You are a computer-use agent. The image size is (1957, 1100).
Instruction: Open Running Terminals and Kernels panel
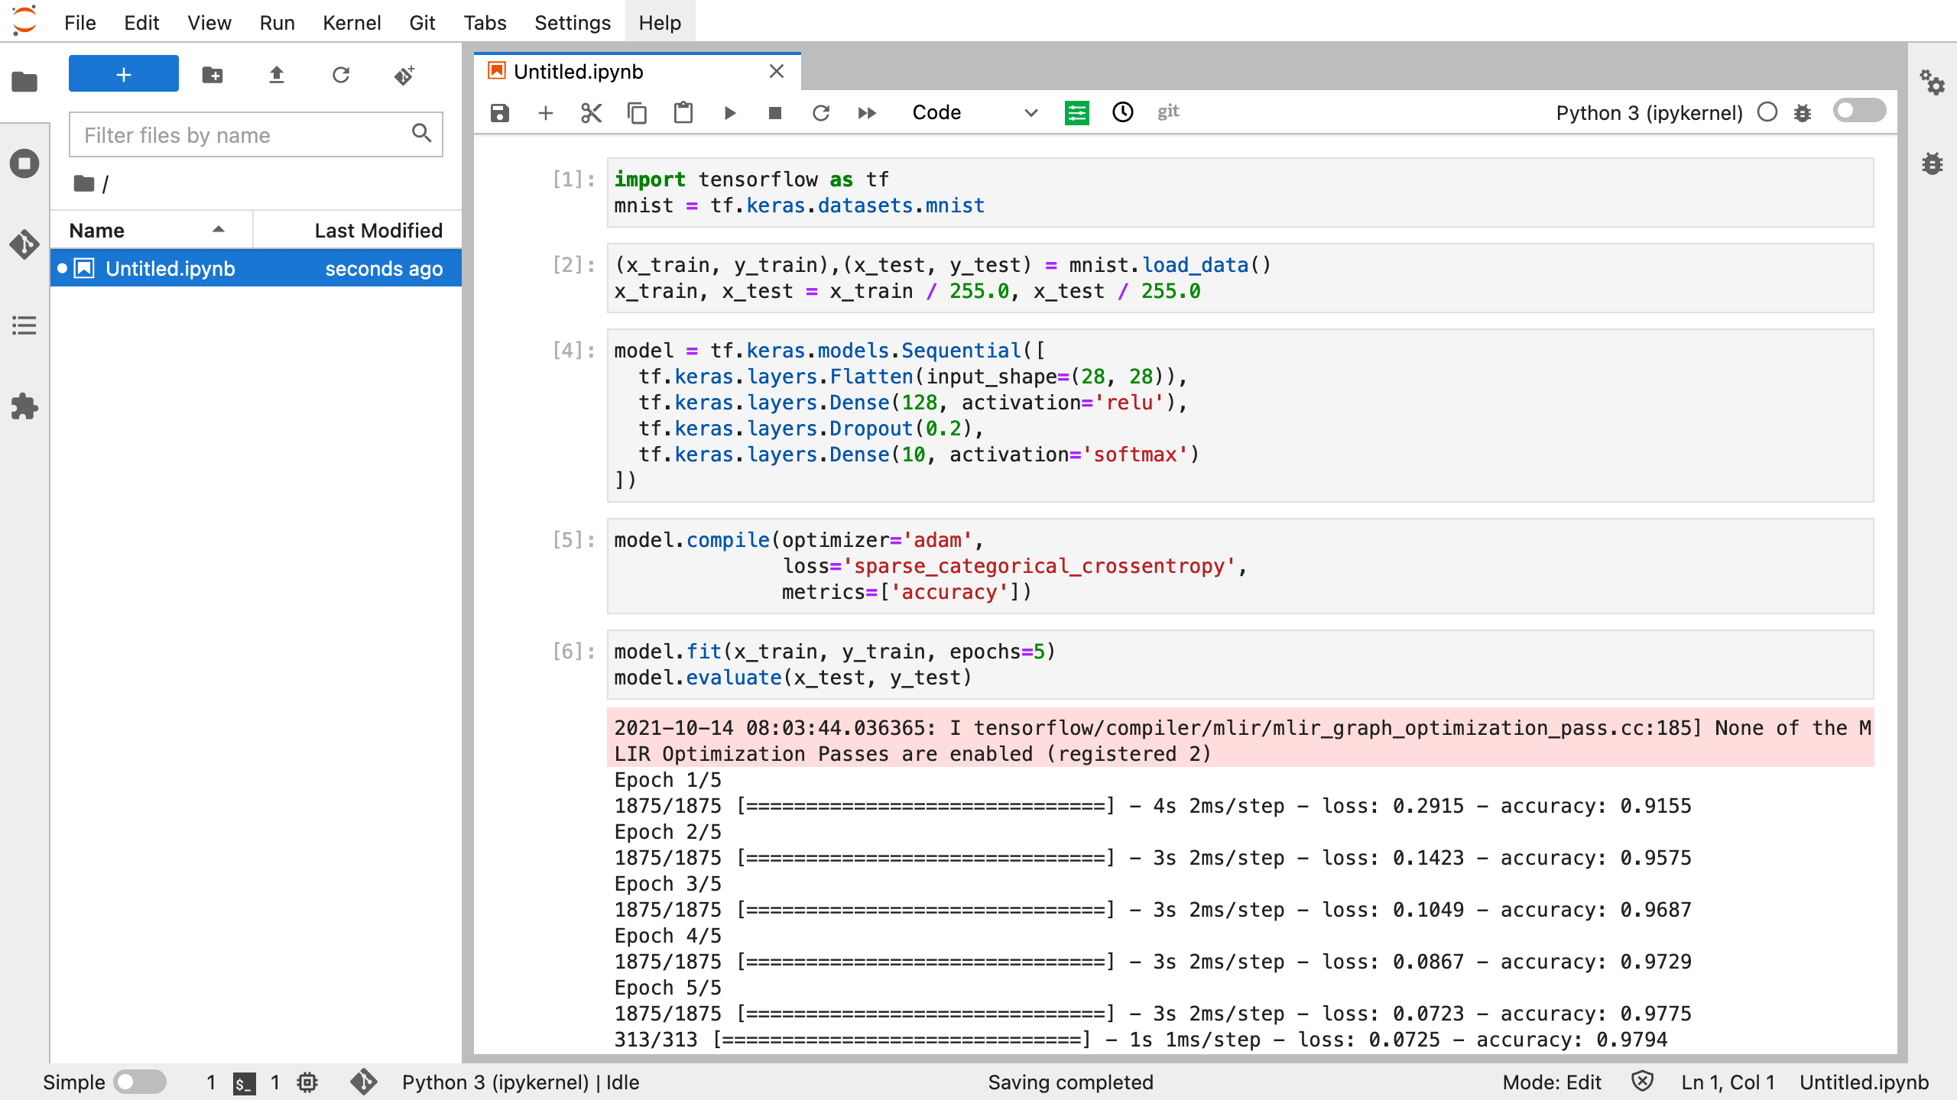tap(24, 163)
